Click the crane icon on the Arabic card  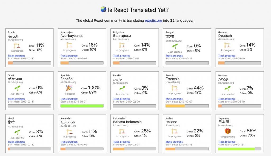[17, 45]
